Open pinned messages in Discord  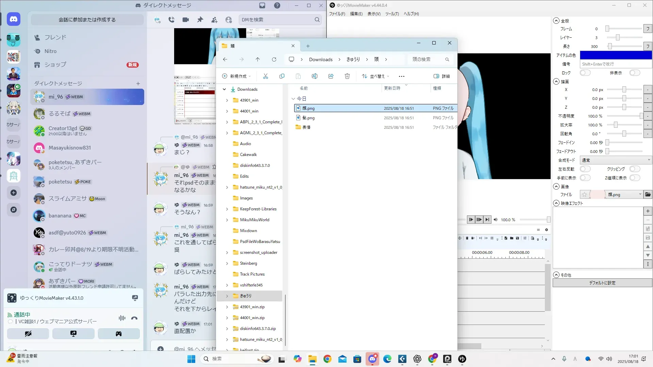click(200, 20)
